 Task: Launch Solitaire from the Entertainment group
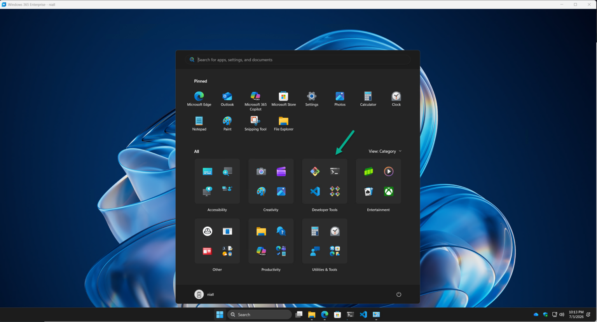tap(368, 191)
